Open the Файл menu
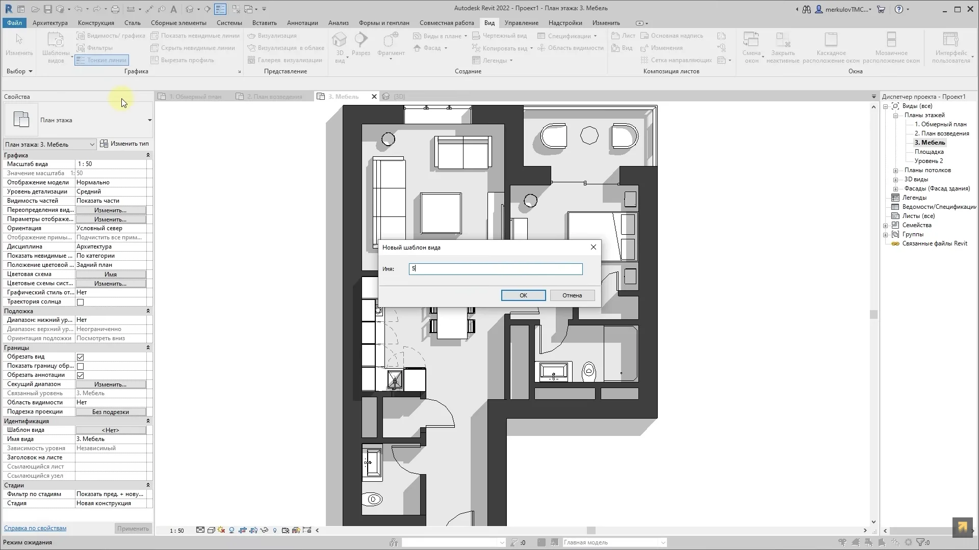This screenshot has height=550, width=979. (x=14, y=23)
